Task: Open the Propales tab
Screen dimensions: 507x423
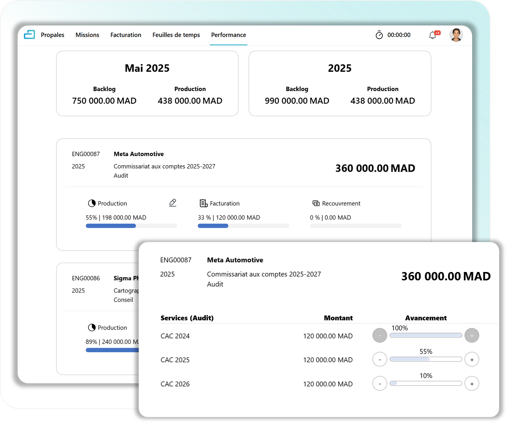Action: (x=52, y=35)
